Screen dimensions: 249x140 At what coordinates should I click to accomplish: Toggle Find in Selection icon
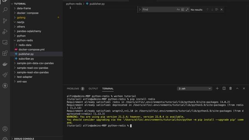(217, 9)
